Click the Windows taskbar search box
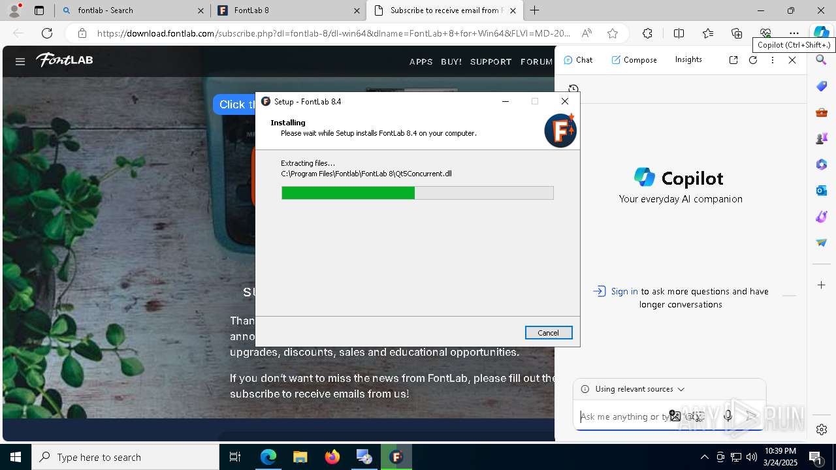The image size is (836, 470). (x=125, y=457)
